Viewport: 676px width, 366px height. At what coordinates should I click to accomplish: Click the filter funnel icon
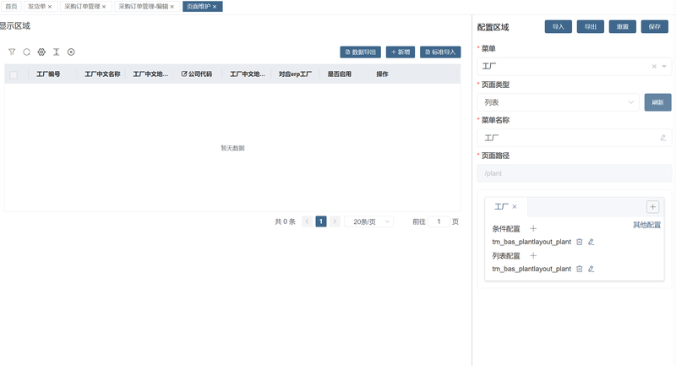pyautogui.click(x=12, y=52)
